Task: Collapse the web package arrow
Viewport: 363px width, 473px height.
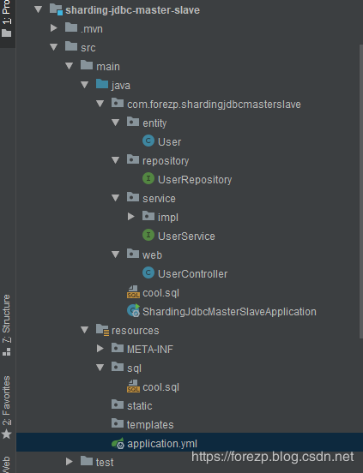Action: tap(115, 254)
